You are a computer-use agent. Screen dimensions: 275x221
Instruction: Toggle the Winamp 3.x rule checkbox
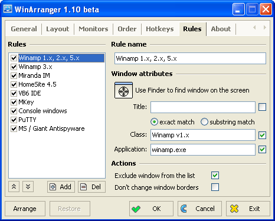click(x=14, y=67)
